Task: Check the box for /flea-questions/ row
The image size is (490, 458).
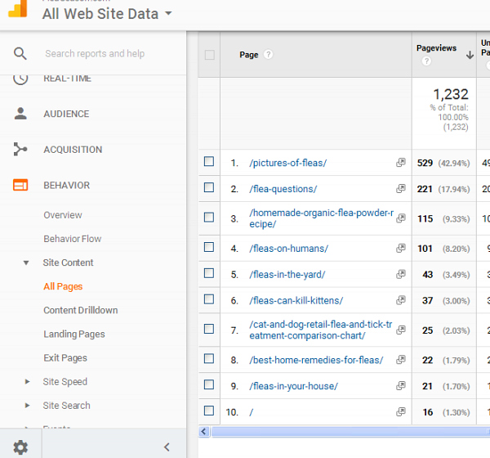Action: 209,188
